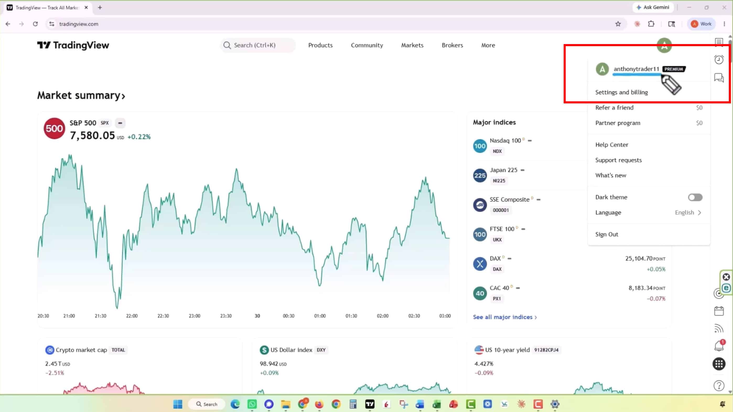Click the DXY ticker tag
The image size is (733, 412).
click(x=321, y=350)
